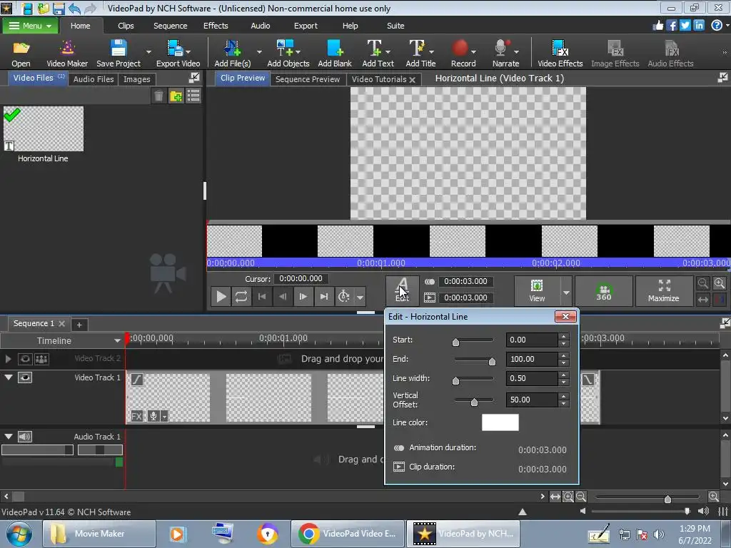Close the Edit - Horizontal Line dialog
731x548 pixels.
(x=565, y=316)
